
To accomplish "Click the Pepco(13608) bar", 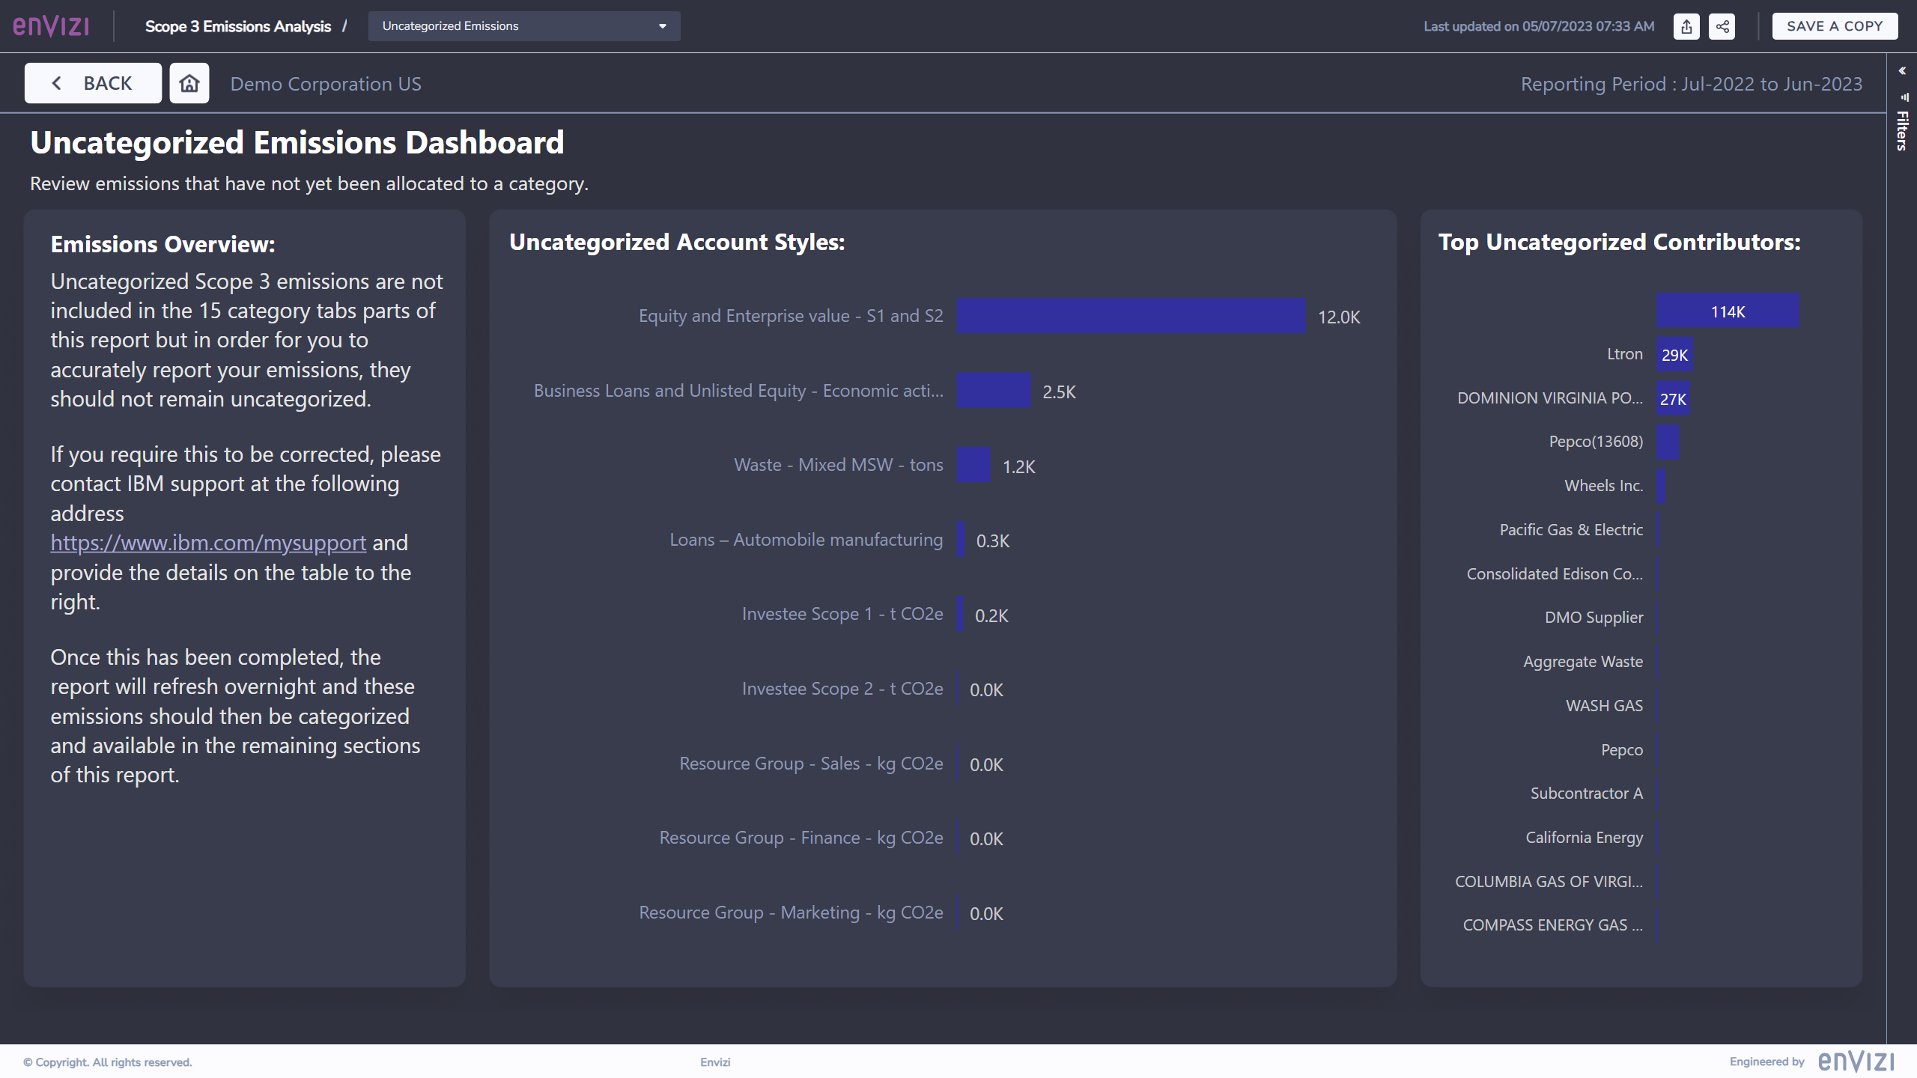I will tap(1667, 442).
